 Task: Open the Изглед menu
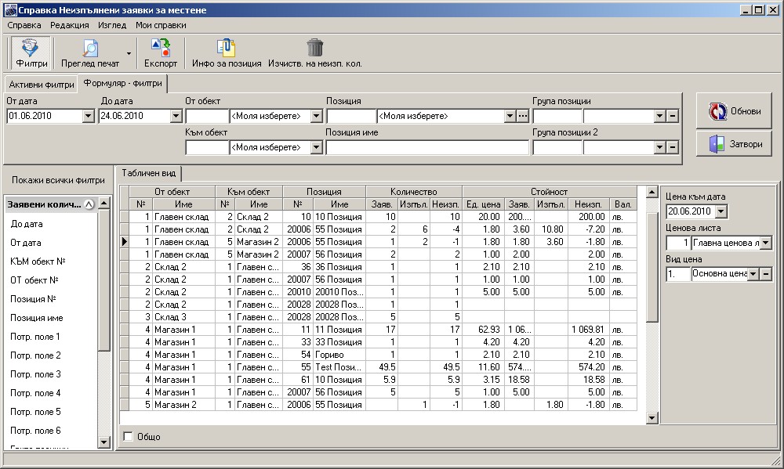pyautogui.click(x=112, y=25)
